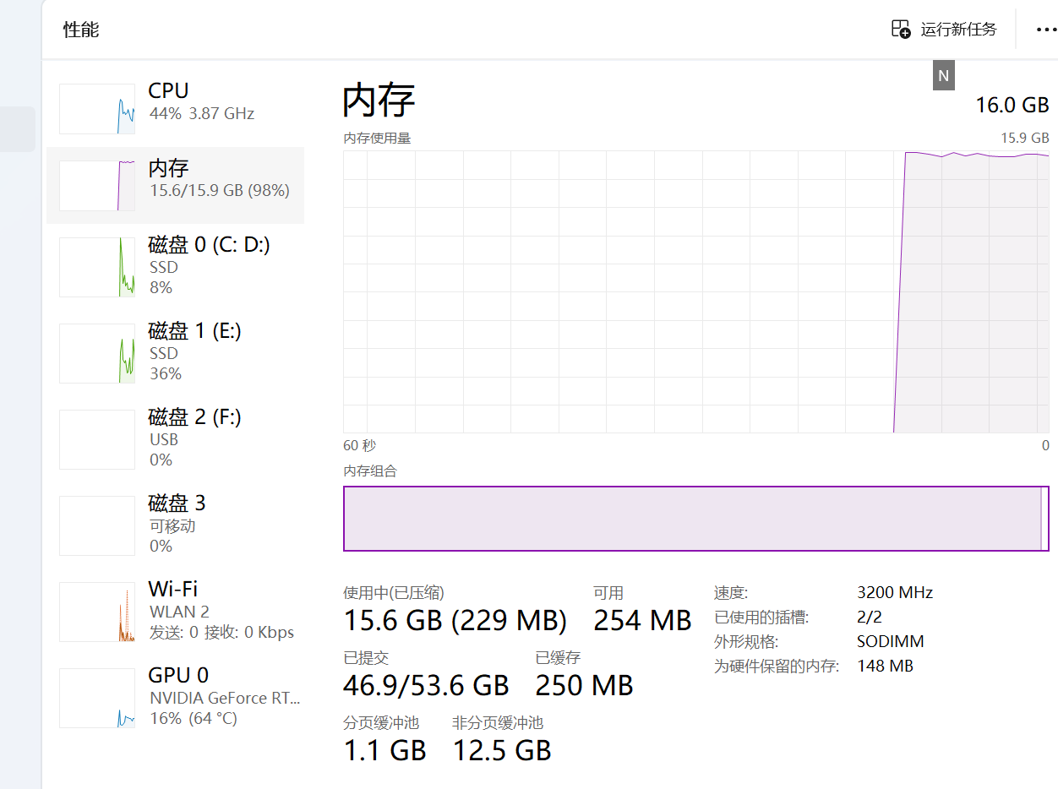Viewport: 1058px width, 789px height.
Task: Click the 46.9/53.6 GB committed value
Action: pos(426,685)
